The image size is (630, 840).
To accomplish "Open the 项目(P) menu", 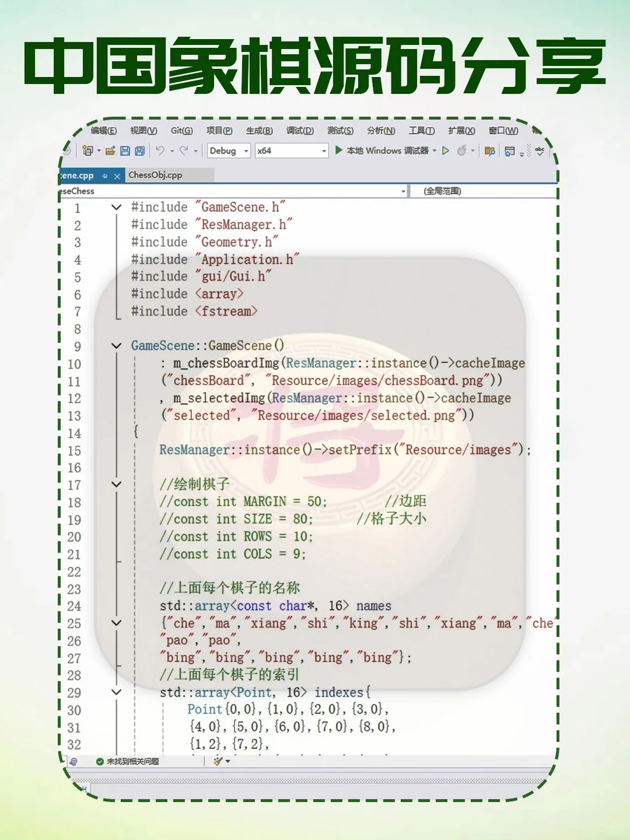I will 219,131.
